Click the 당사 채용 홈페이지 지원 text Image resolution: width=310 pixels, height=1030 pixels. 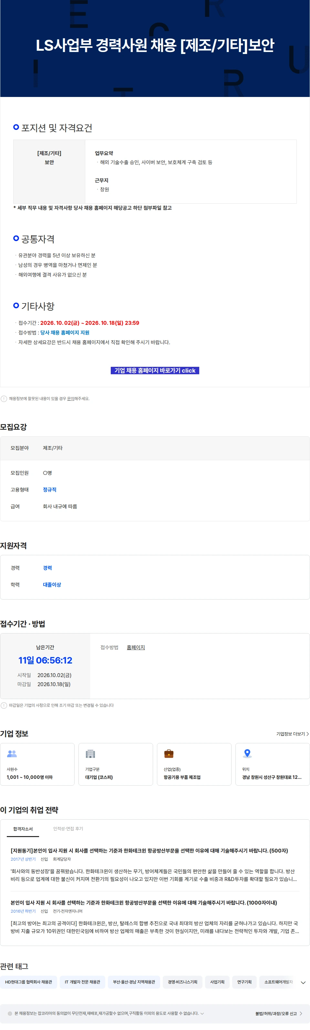click(65, 332)
